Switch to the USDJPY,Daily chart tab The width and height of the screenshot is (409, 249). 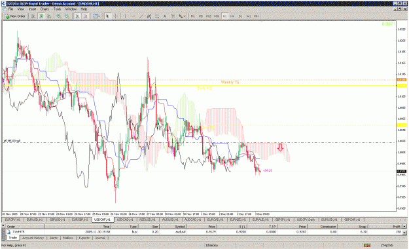coord(306,220)
